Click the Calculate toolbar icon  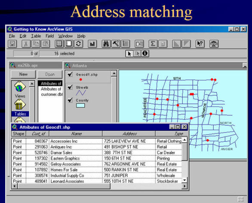click(x=163, y=44)
